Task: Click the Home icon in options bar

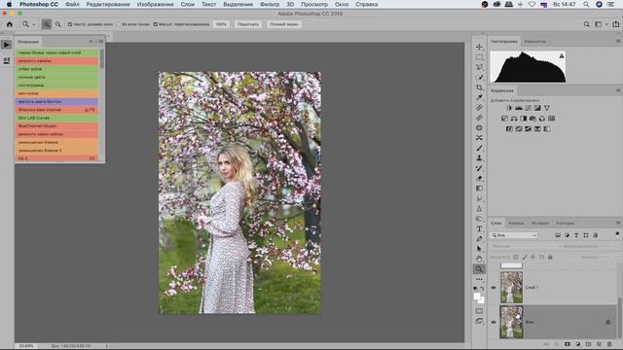Action: [x=10, y=24]
